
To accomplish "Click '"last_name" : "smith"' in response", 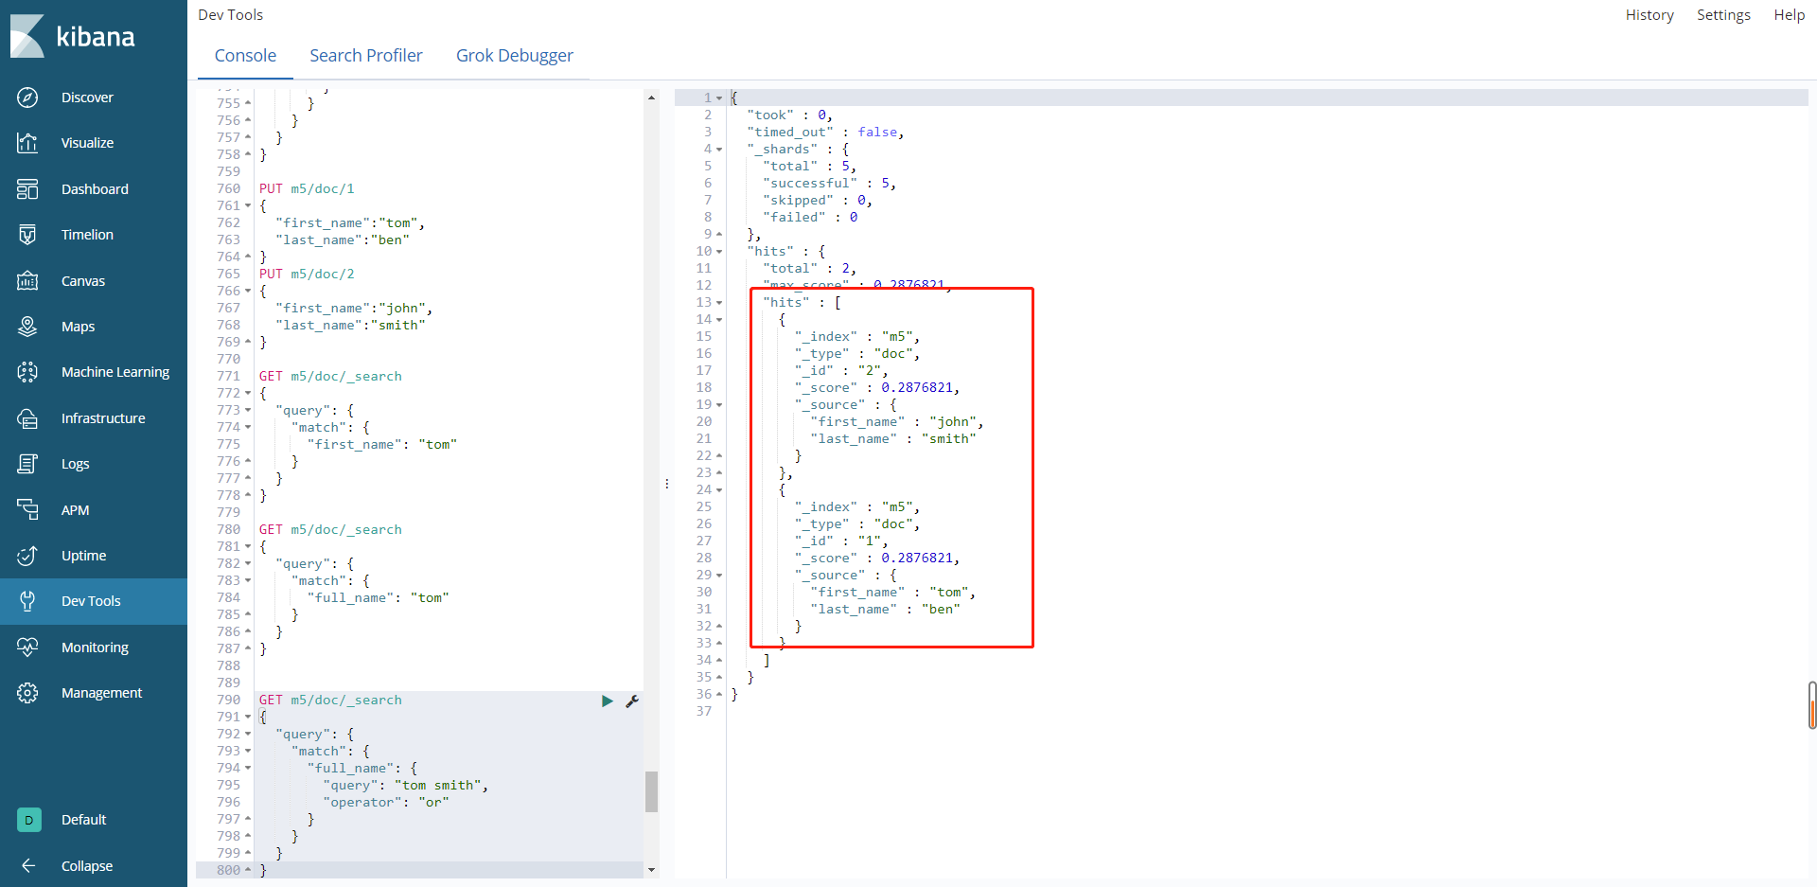I will tap(893, 438).
